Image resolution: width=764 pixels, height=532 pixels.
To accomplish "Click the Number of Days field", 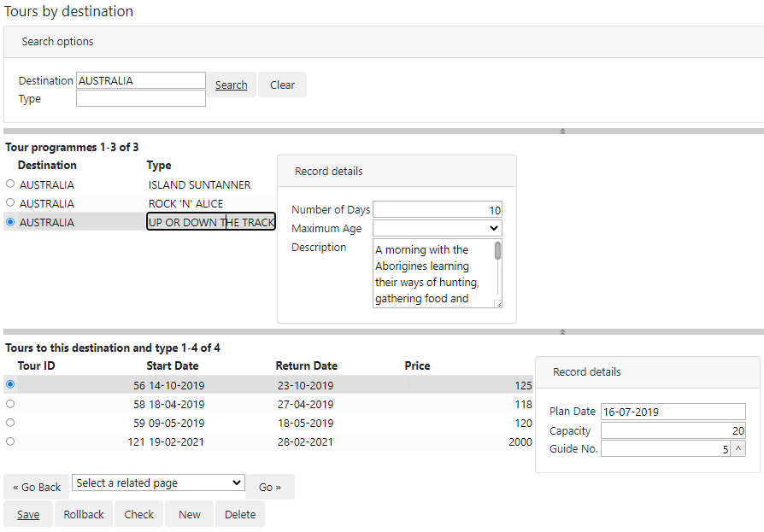I will point(437,210).
